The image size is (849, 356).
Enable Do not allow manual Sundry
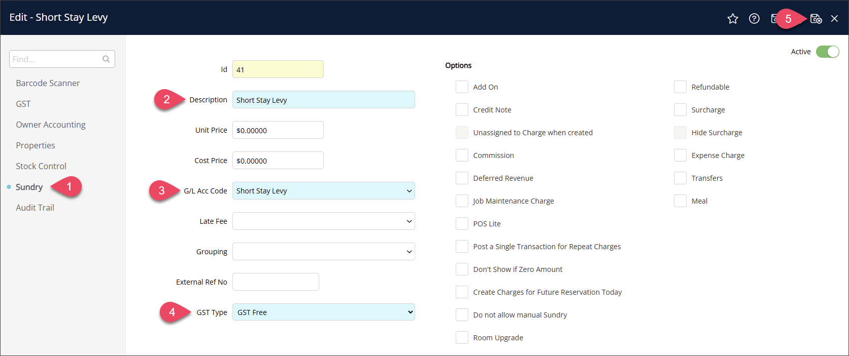coord(462,315)
